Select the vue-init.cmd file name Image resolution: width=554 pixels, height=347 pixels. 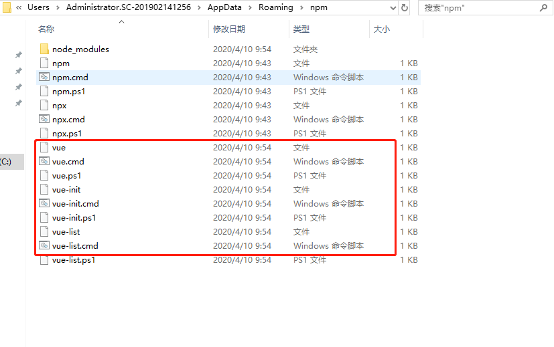[75, 204]
